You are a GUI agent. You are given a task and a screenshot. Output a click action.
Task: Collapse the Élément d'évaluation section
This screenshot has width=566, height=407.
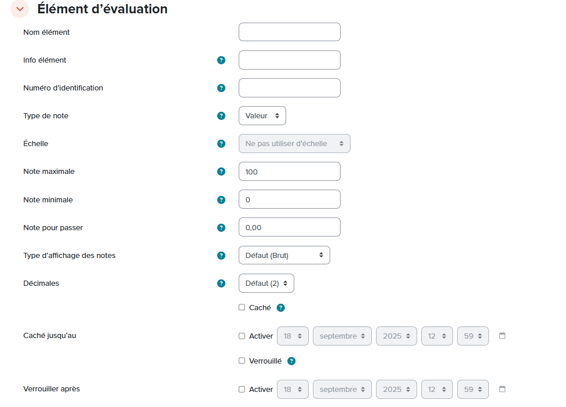[20, 9]
